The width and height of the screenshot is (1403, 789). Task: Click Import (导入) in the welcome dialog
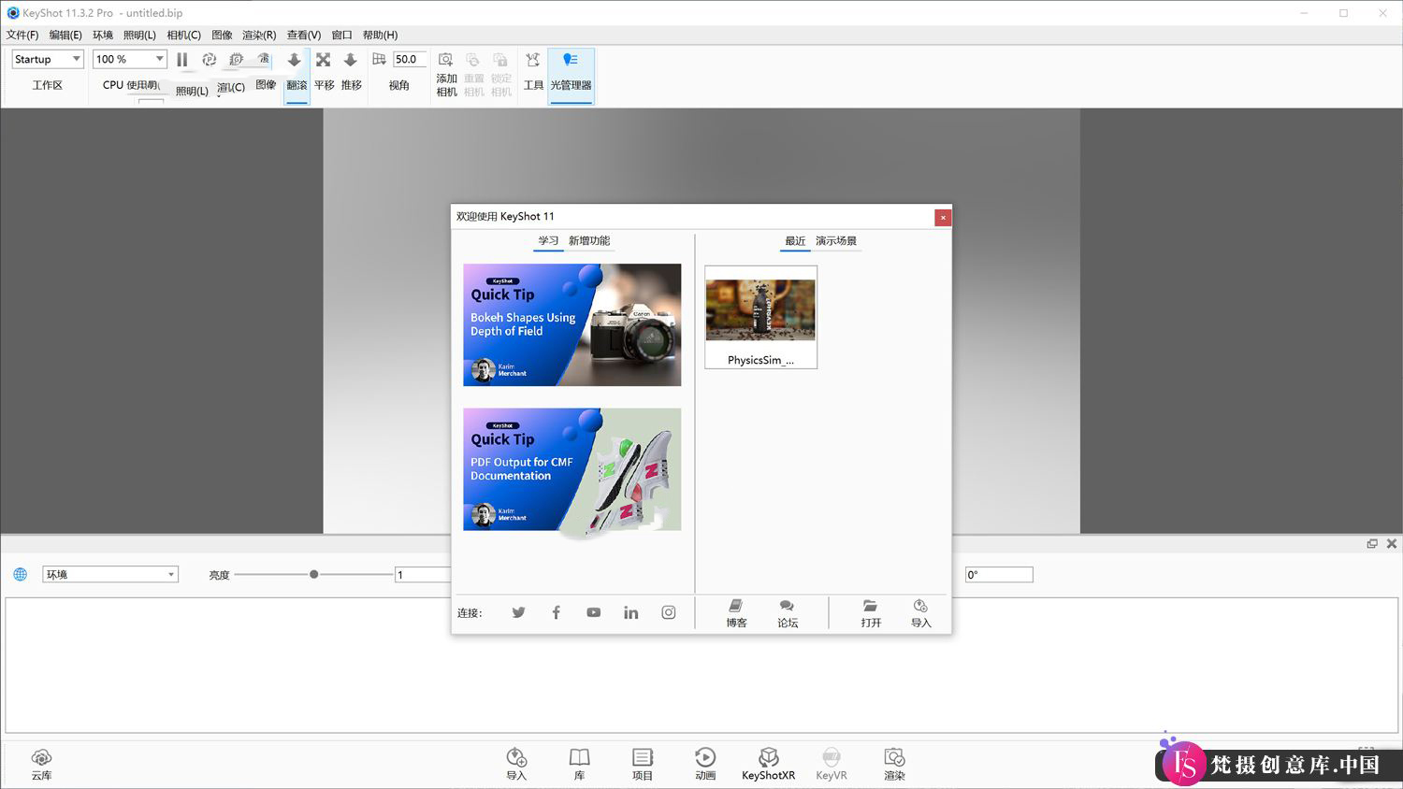(920, 613)
